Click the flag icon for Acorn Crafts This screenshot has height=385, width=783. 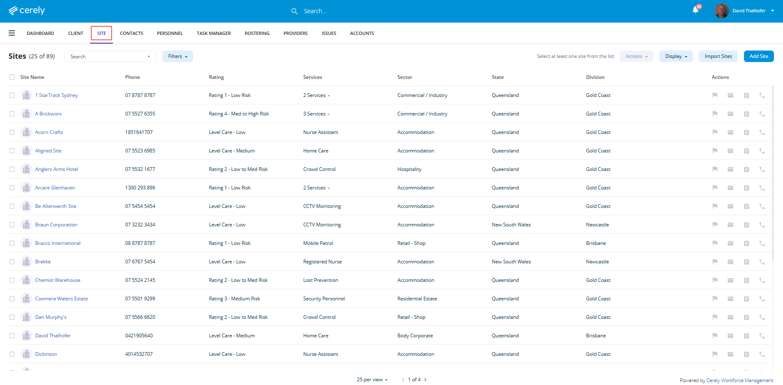[x=715, y=132]
